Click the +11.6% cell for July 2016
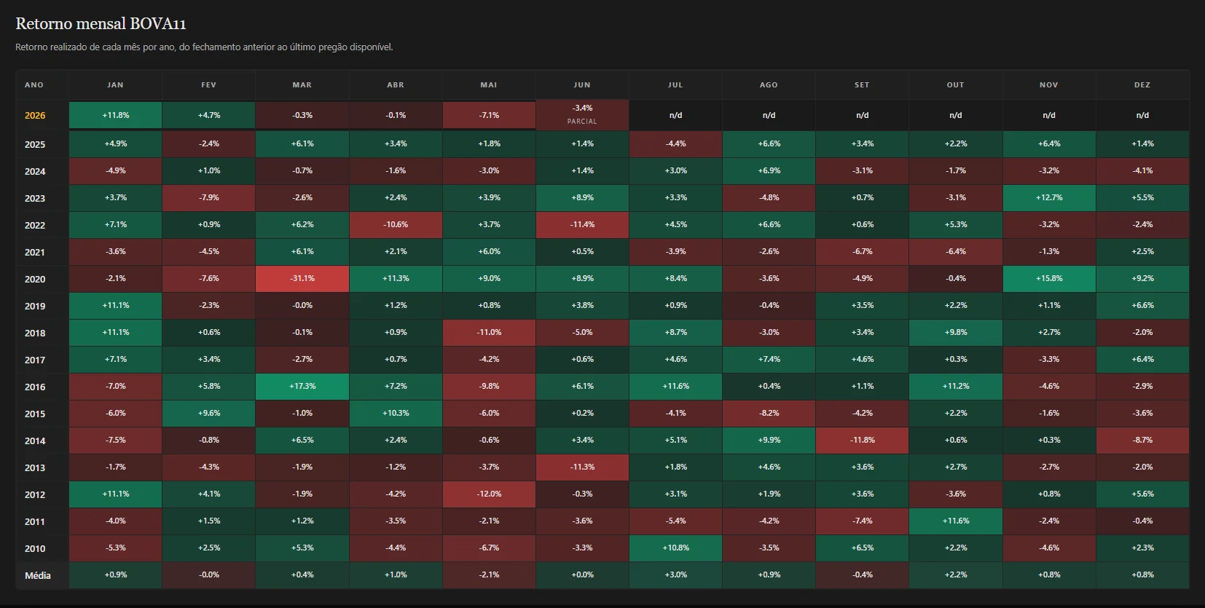Image resolution: width=1205 pixels, height=608 pixels. click(675, 386)
